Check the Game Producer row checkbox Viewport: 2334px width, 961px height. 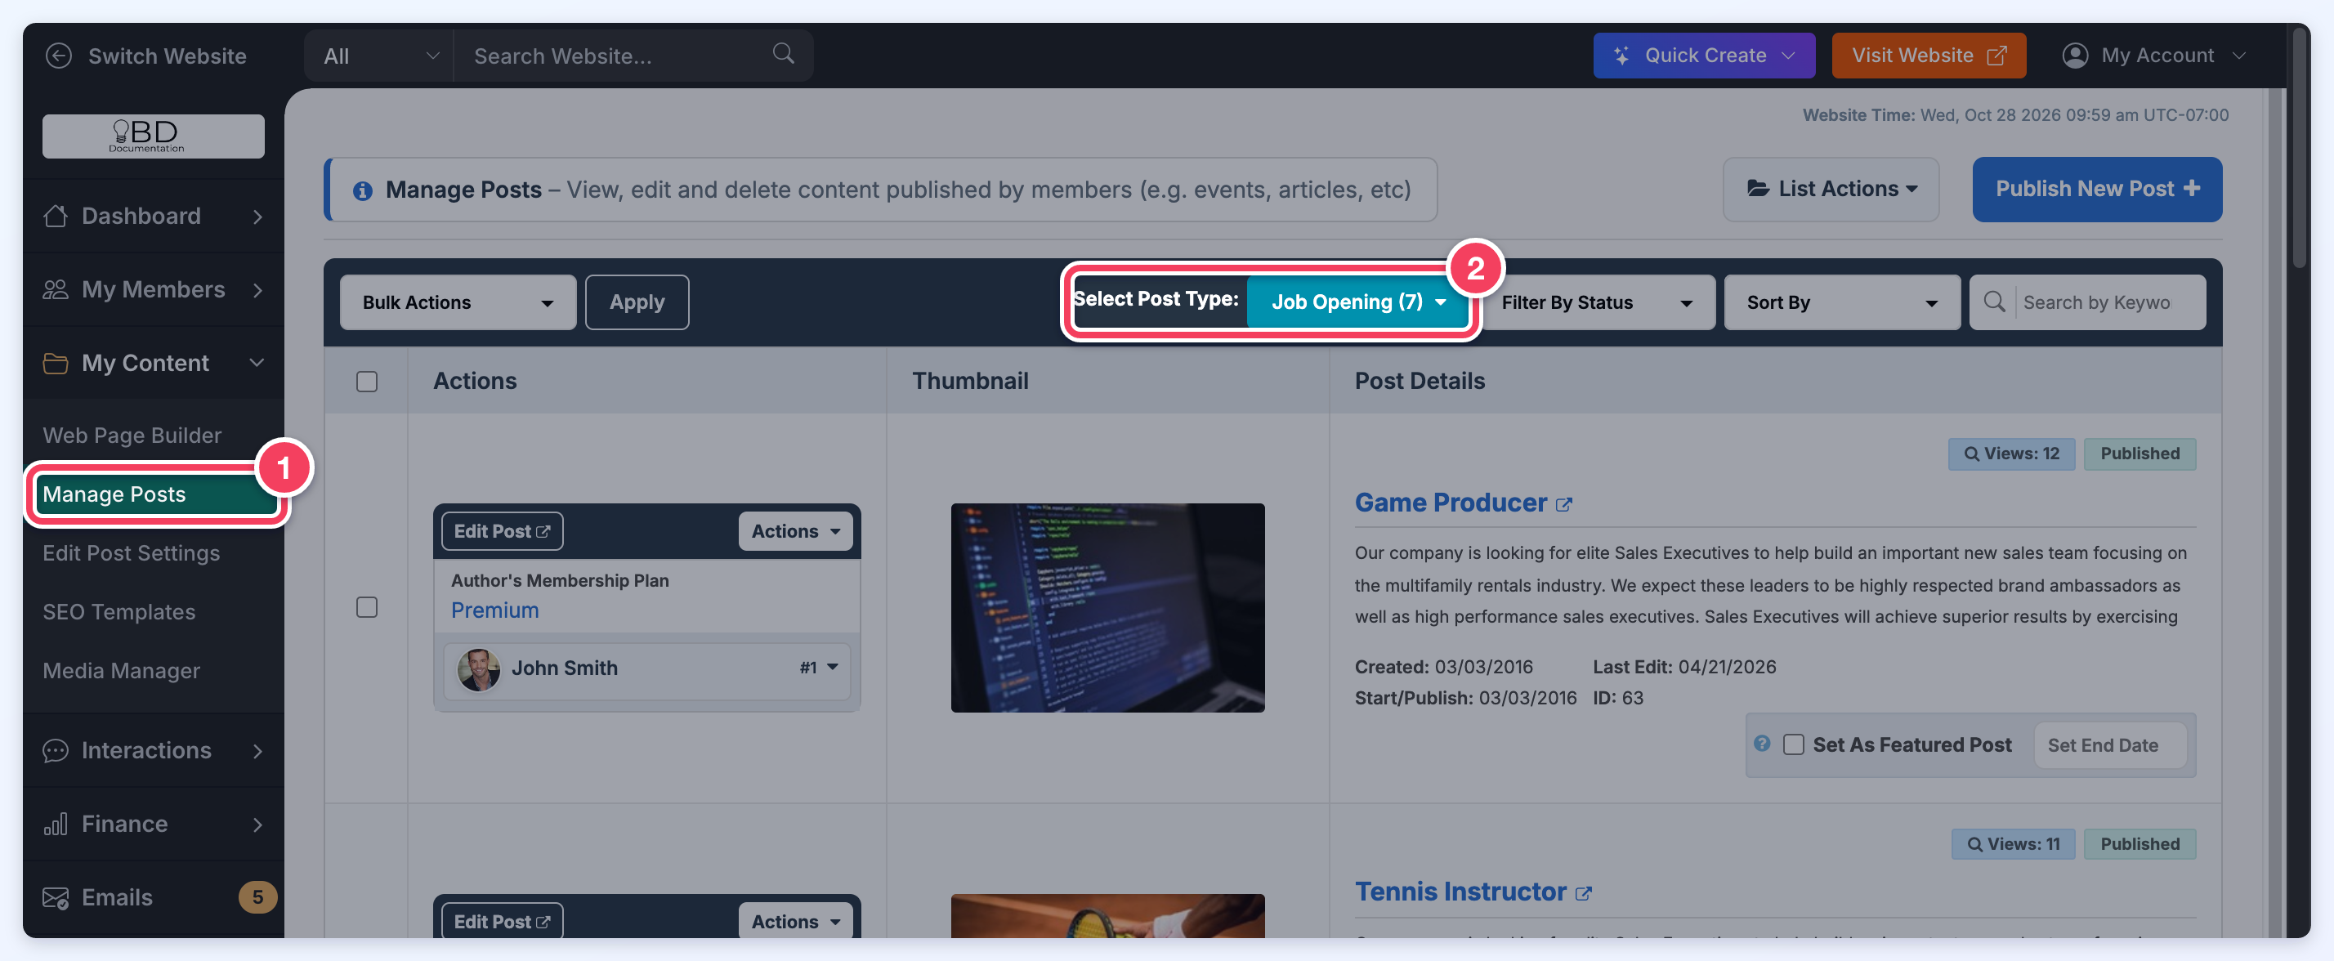[367, 607]
